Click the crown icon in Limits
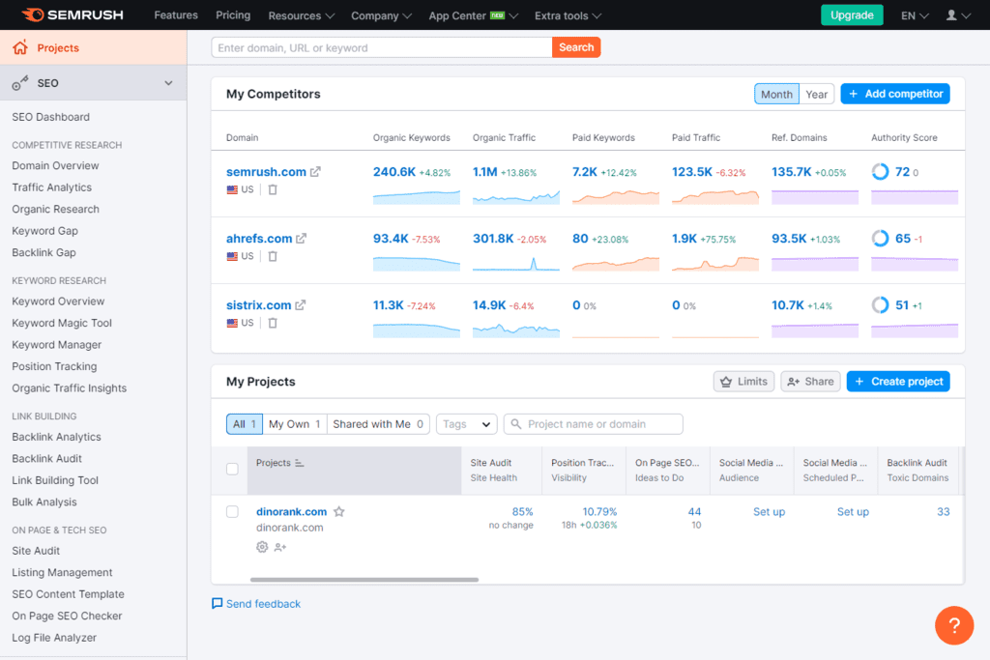 (726, 382)
